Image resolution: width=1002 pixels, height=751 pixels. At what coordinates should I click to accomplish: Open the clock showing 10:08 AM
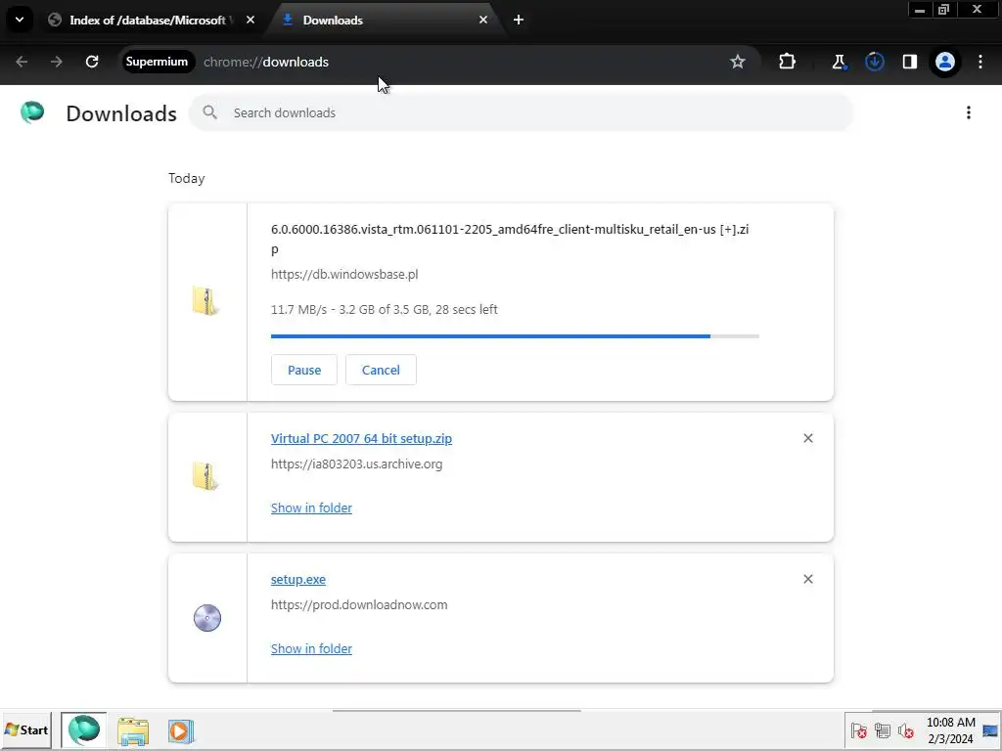tap(951, 730)
